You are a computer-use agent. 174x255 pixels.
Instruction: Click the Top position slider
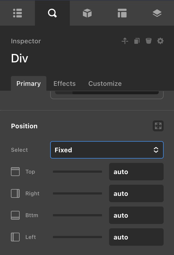click(x=77, y=172)
